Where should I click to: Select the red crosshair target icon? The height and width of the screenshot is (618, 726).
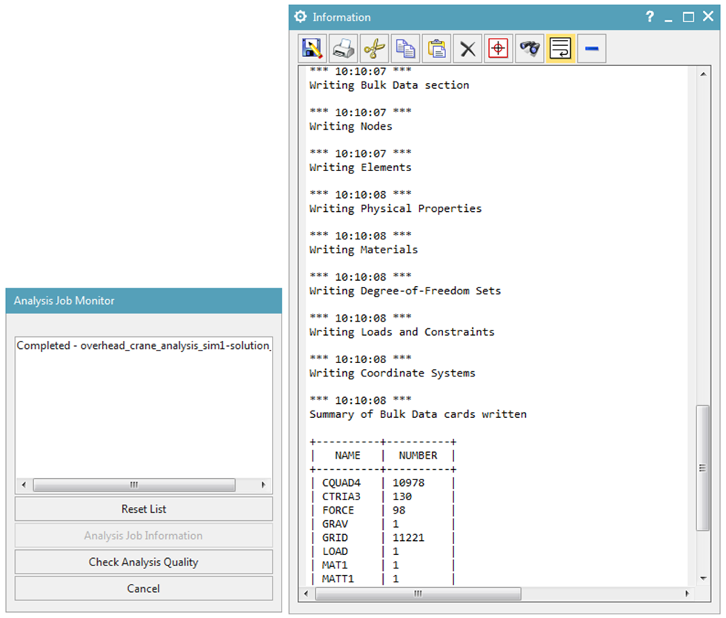[x=498, y=47]
